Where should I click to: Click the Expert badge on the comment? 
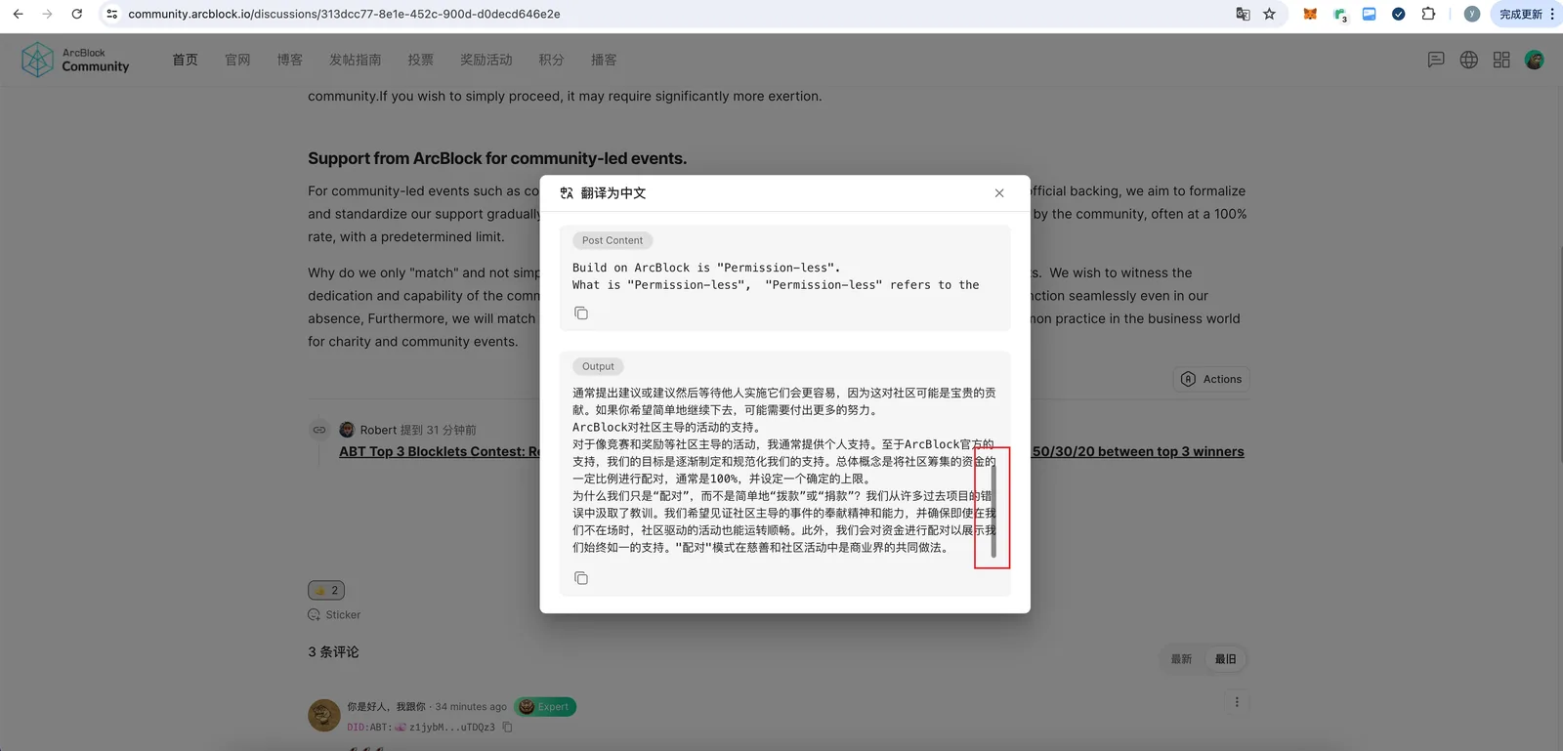pyautogui.click(x=545, y=706)
